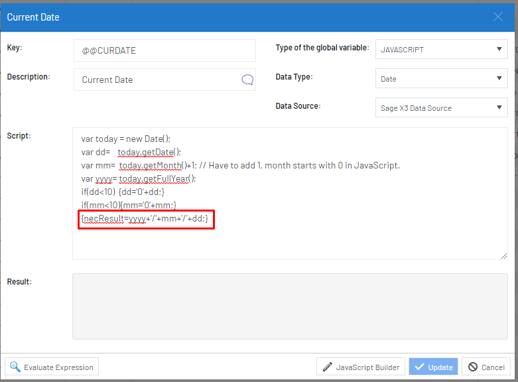This screenshot has width=518, height=382.
Task: Click the speech bubble icon in Description field
Action: [x=247, y=80]
